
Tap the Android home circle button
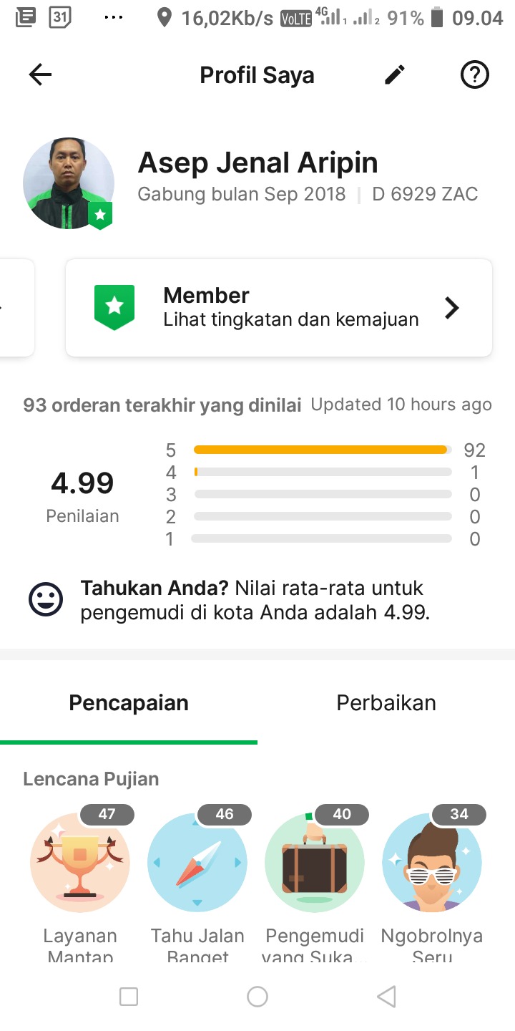(257, 997)
